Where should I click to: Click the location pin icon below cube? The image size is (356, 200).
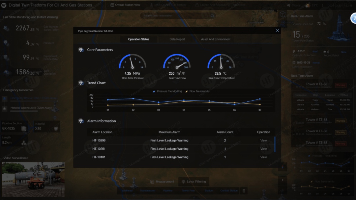[x=283, y=23]
